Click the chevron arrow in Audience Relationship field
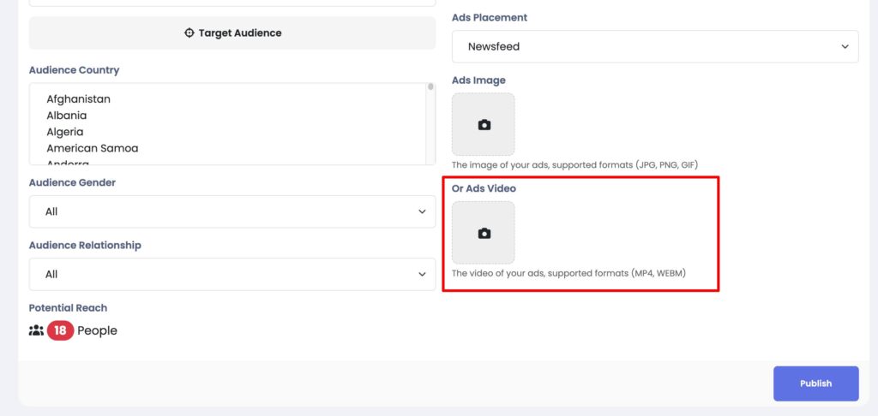This screenshot has width=878, height=416. 421,274
